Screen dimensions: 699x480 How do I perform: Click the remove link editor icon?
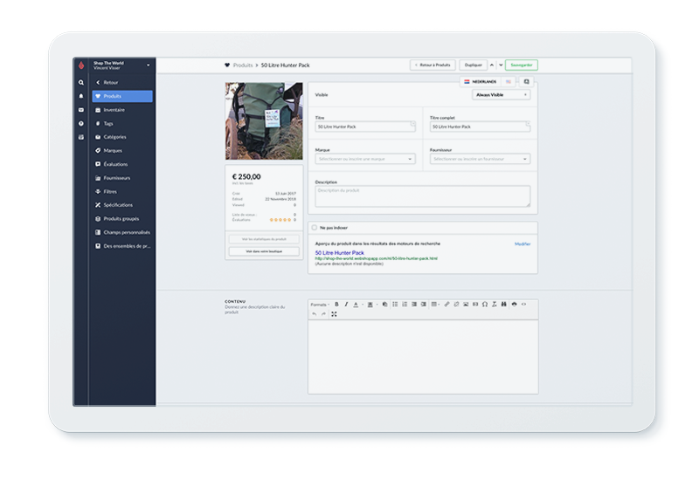(456, 304)
